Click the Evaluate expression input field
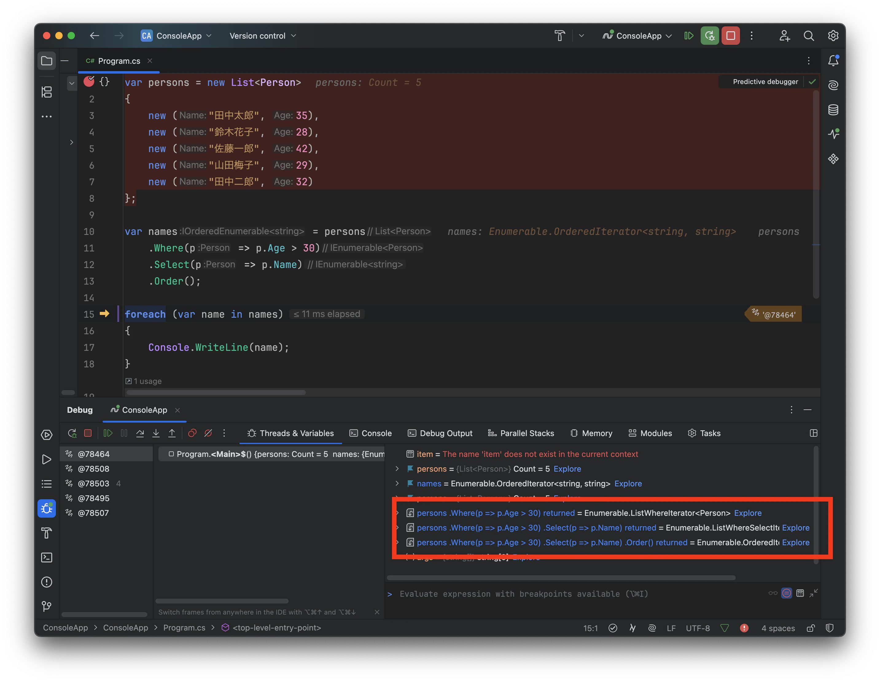Screen dimensions: 880x682 524,594
